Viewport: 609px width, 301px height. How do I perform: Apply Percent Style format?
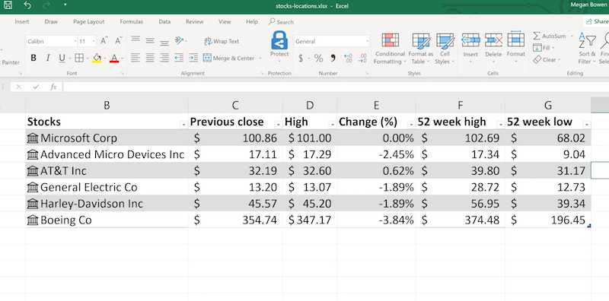[x=318, y=59]
